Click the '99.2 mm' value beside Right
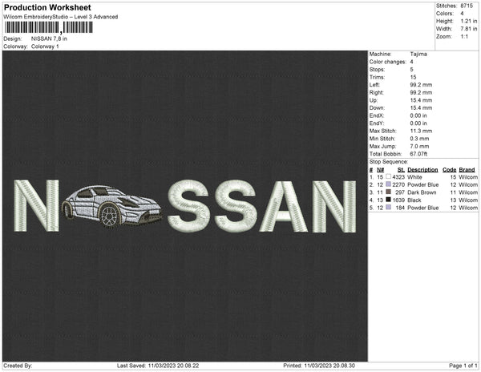 421,92
